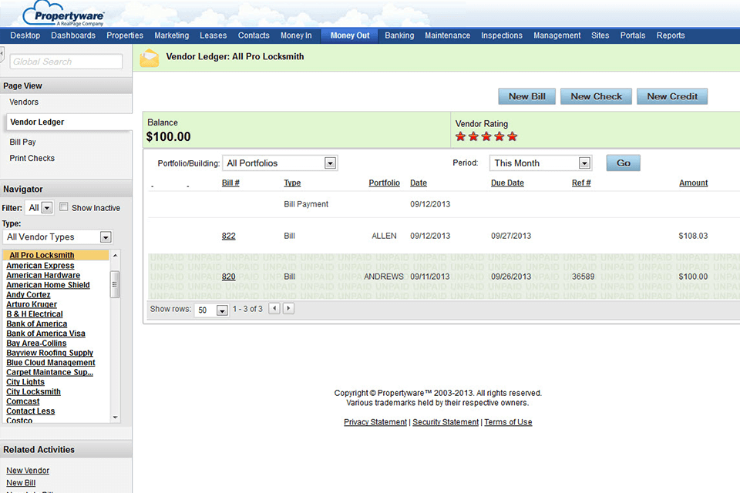Sort ledger by Portfolio column
Image resolution: width=740 pixels, height=493 pixels.
(x=384, y=183)
